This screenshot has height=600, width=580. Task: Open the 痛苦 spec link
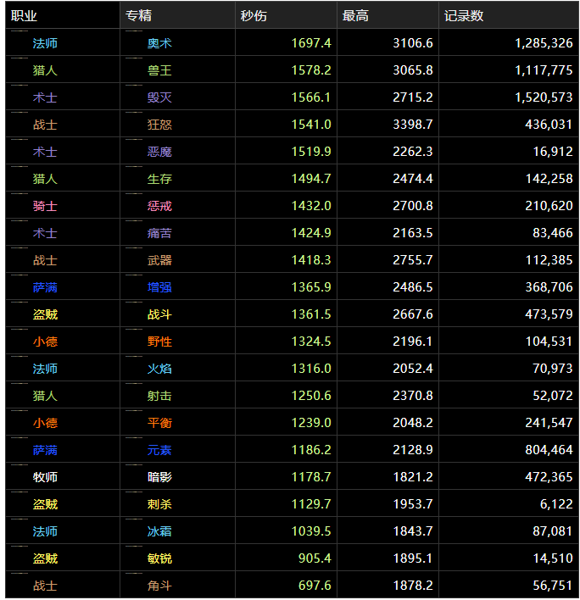(x=159, y=233)
